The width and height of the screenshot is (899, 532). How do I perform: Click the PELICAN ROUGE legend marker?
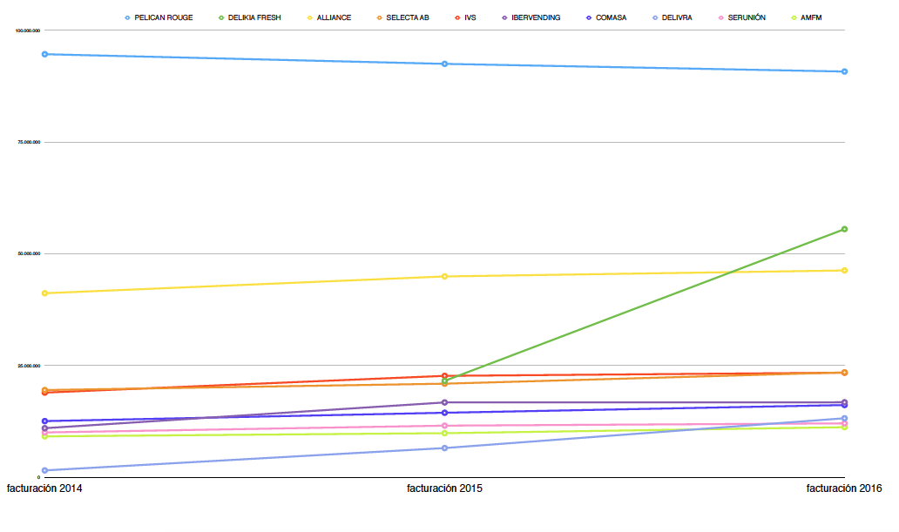(127, 17)
